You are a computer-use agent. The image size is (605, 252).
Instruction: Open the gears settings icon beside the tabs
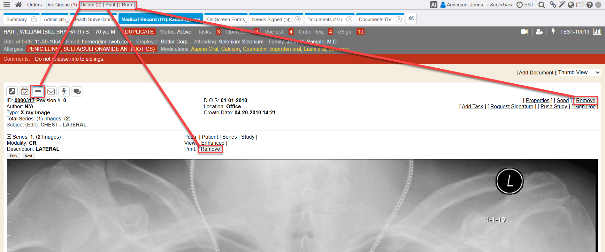[411, 19]
